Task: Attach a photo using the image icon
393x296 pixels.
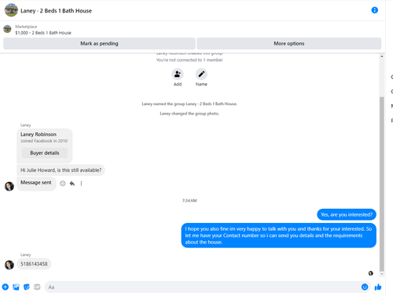Action: (x=16, y=287)
